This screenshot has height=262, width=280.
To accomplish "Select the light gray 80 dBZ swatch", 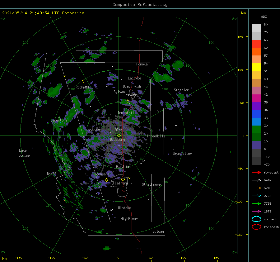I will pyautogui.click(x=256, y=28).
